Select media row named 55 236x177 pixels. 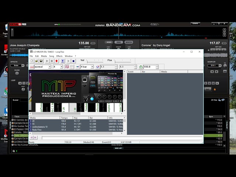76,124
